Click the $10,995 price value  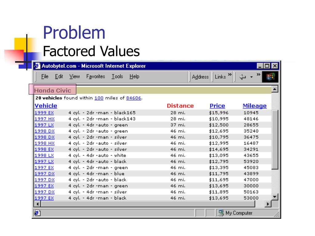[x=219, y=119]
